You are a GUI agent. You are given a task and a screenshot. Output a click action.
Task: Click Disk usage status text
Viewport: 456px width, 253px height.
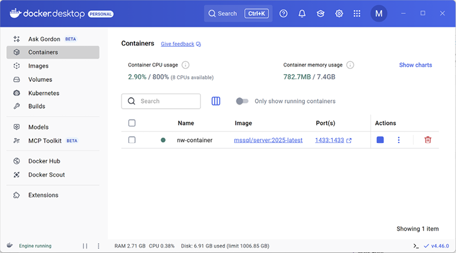[225, 246]
